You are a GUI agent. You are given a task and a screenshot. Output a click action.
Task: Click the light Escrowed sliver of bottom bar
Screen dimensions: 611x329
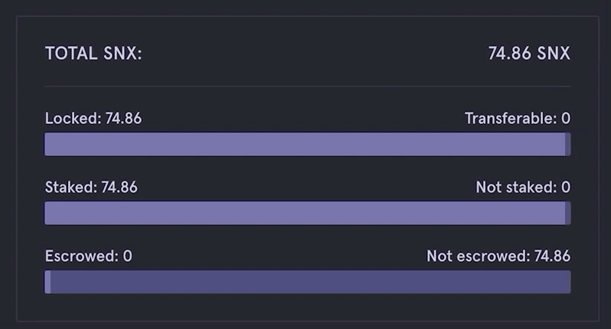[47, 282]
